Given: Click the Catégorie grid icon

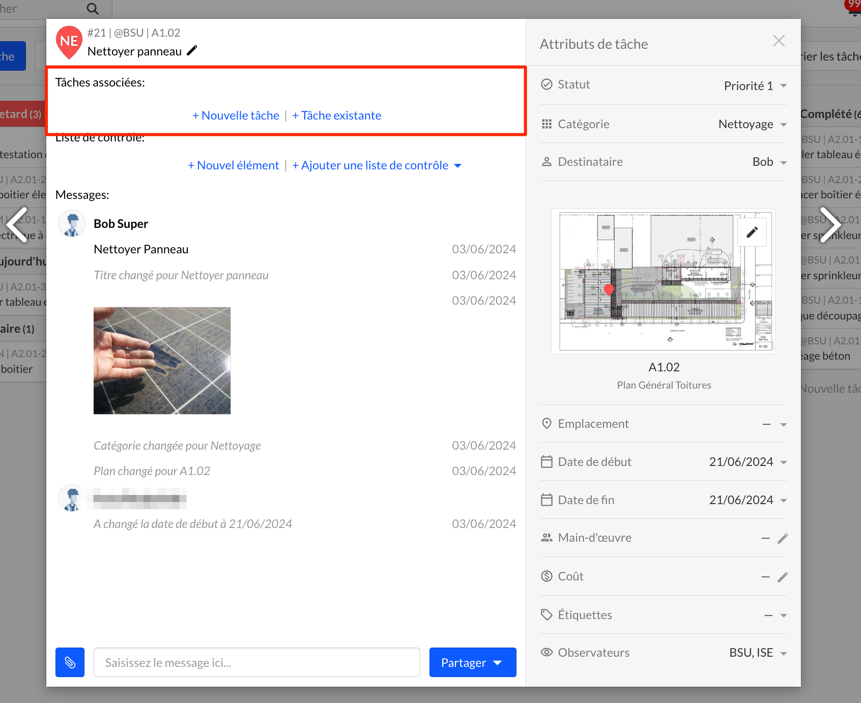Looking at the screenshot, I should coord(547,124).
